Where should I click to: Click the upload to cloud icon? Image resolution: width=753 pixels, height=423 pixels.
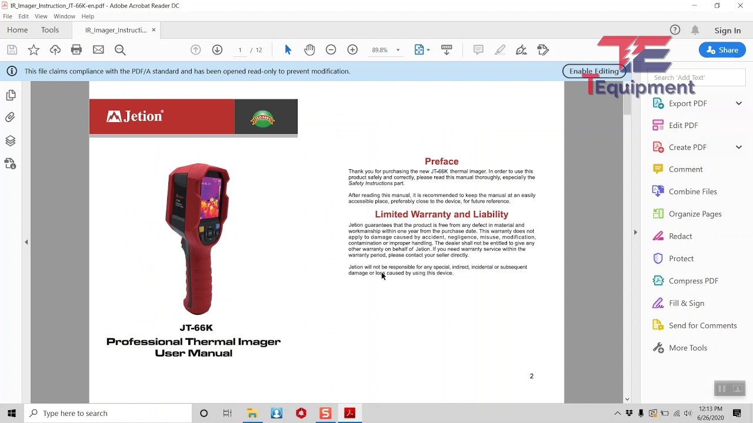55,50
